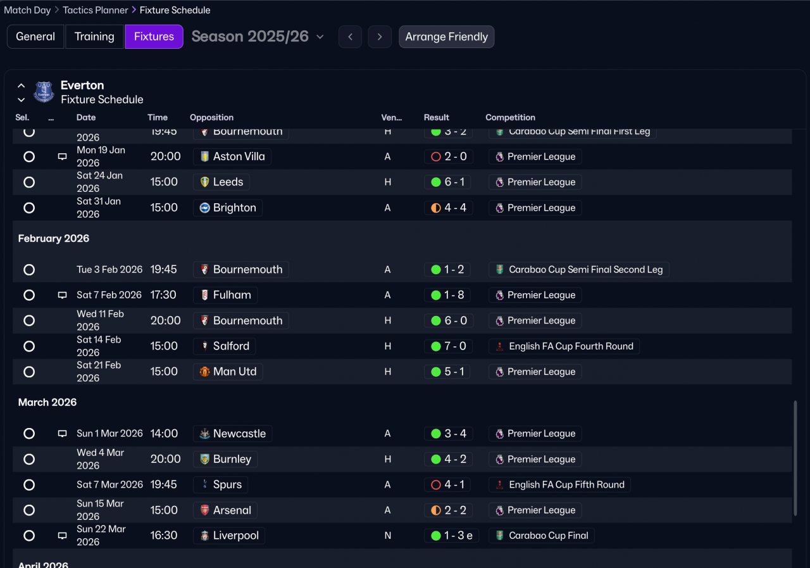Open the Burnley opposition link

pos(225,459)
